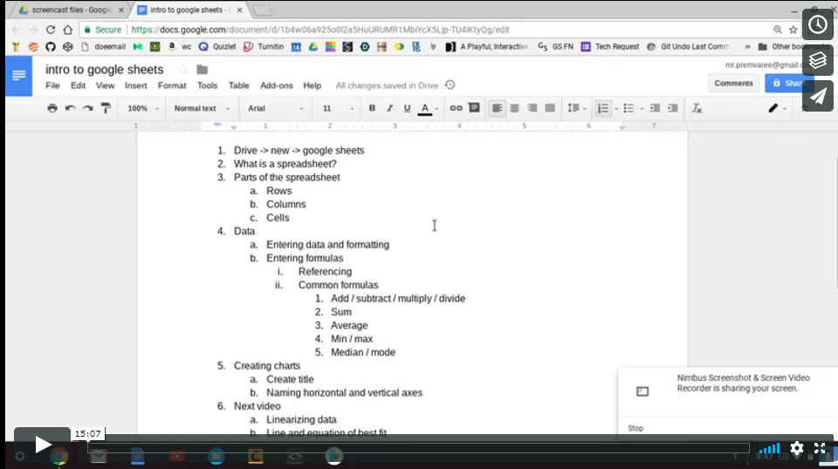Open the Insert menu

135,85
